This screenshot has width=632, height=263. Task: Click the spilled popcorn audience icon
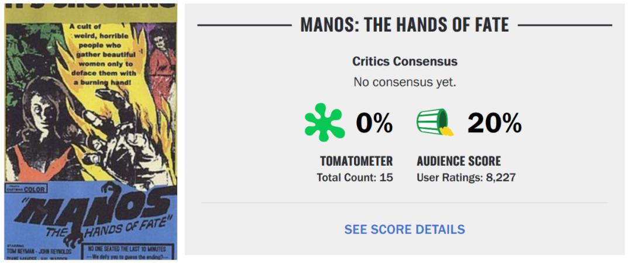coord(435,122)
